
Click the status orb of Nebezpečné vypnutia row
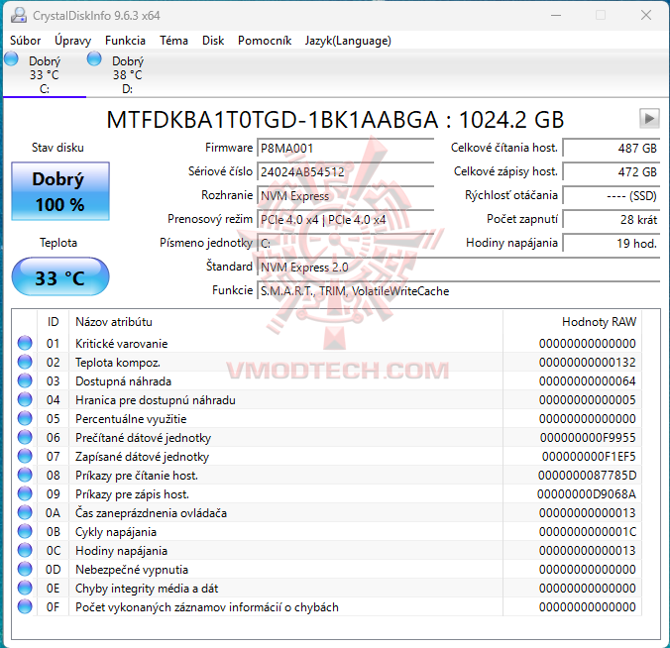tap(25, 569)
